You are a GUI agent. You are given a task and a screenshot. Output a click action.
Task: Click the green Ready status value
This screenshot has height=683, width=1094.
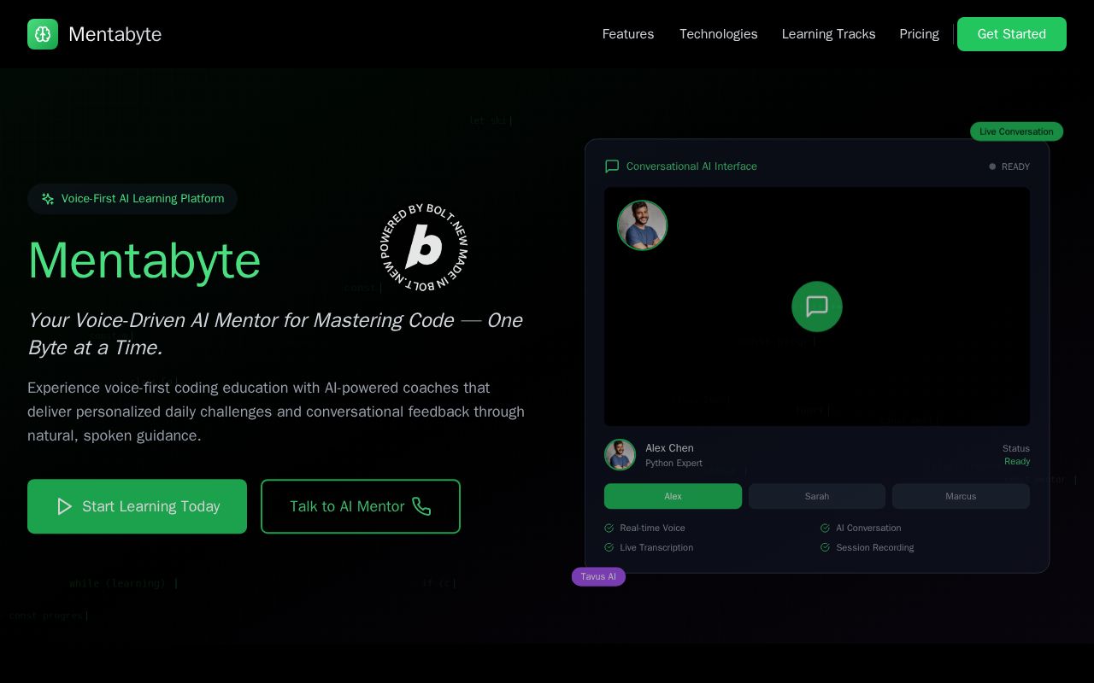coord(1017,462)
